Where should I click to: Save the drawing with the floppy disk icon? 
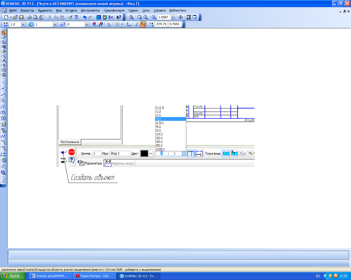pyautogui.click(x=21, y=17)
